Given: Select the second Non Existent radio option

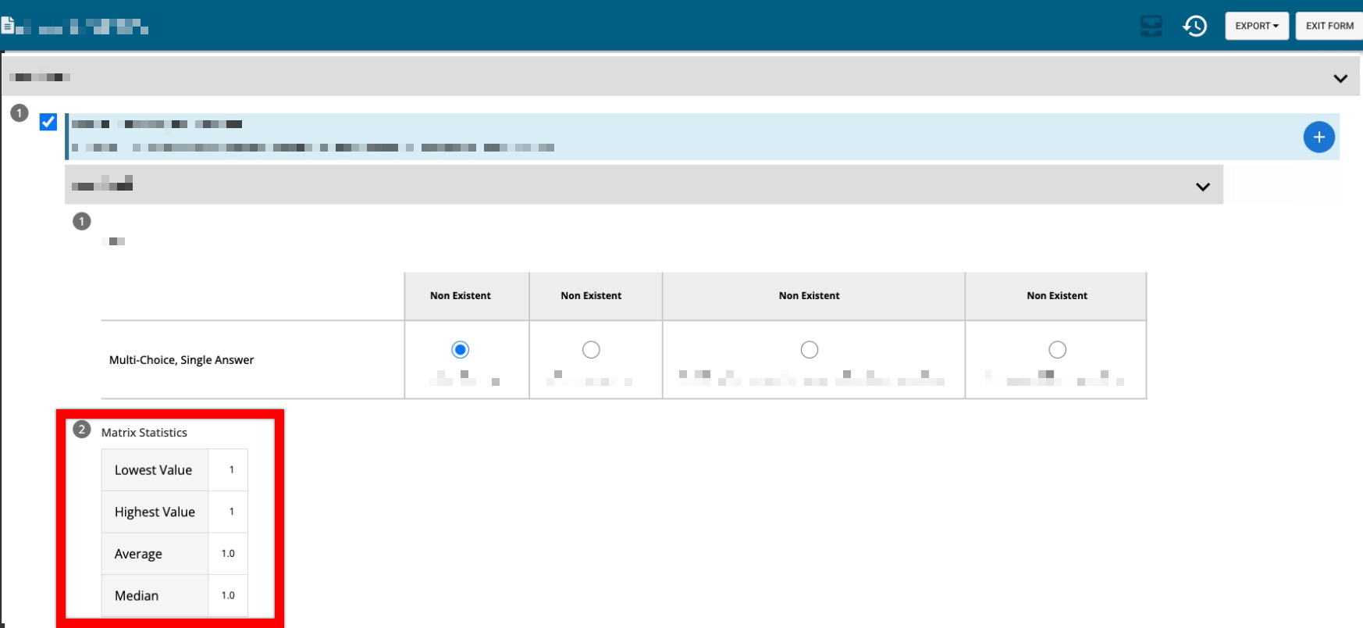Looking at the screenshot, I should pos(591,349).
